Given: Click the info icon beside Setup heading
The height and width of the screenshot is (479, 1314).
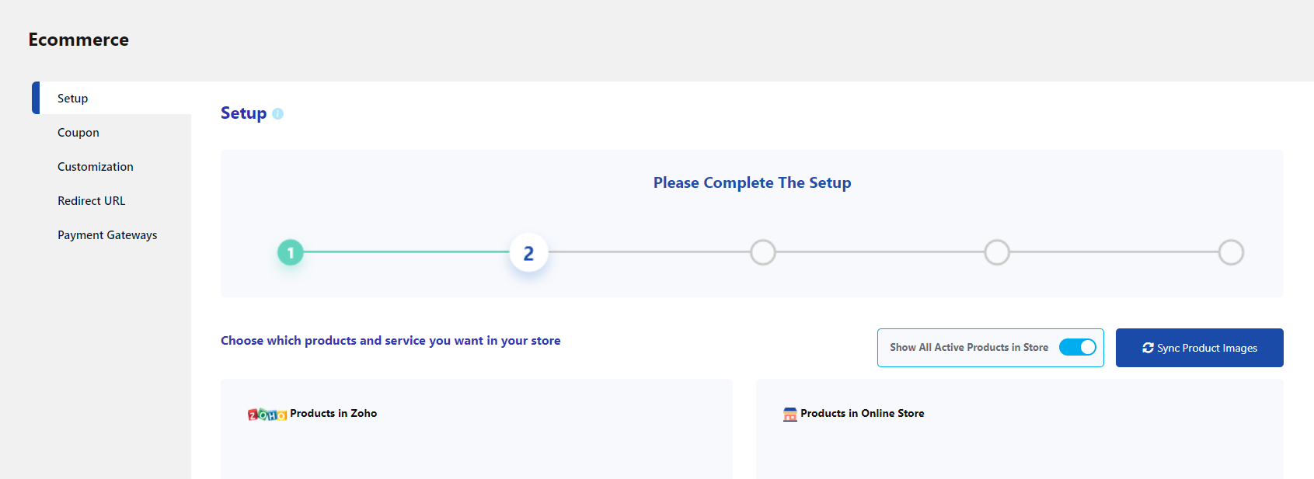Looking at the screenshot, I should pos(277,114).
